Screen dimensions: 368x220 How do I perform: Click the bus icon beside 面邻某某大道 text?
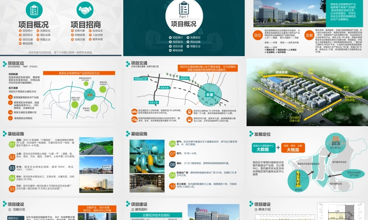point(190,120)
